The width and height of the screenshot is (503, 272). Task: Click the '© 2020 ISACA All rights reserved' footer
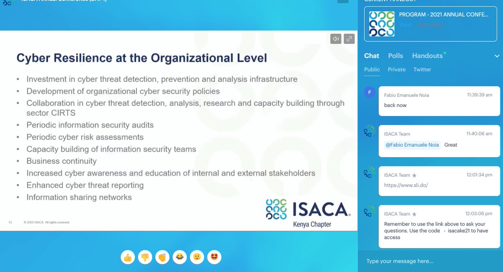[46, 222]
